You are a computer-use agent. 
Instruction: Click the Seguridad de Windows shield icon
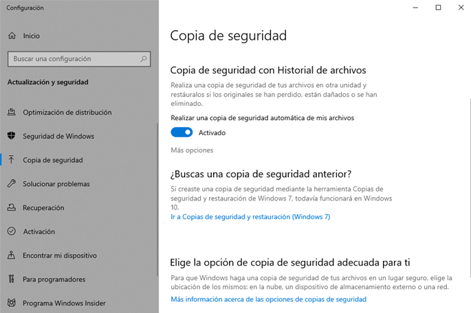point(11,136)
